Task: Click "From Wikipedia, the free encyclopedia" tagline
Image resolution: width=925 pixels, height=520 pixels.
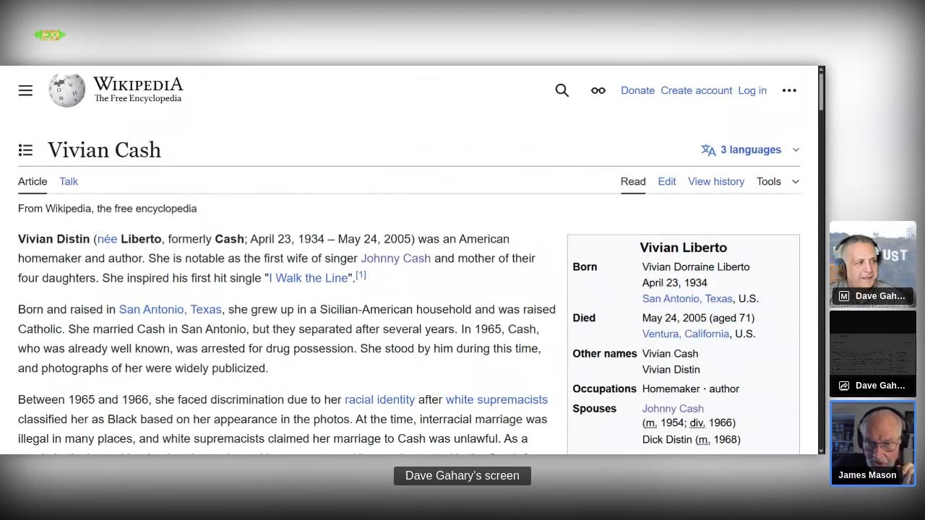Action: 107,209
